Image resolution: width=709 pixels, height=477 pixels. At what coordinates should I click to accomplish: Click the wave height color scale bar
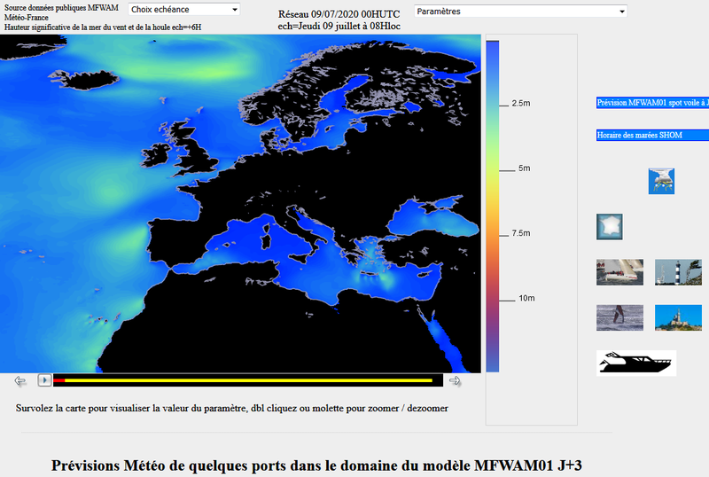pos(493,204)
